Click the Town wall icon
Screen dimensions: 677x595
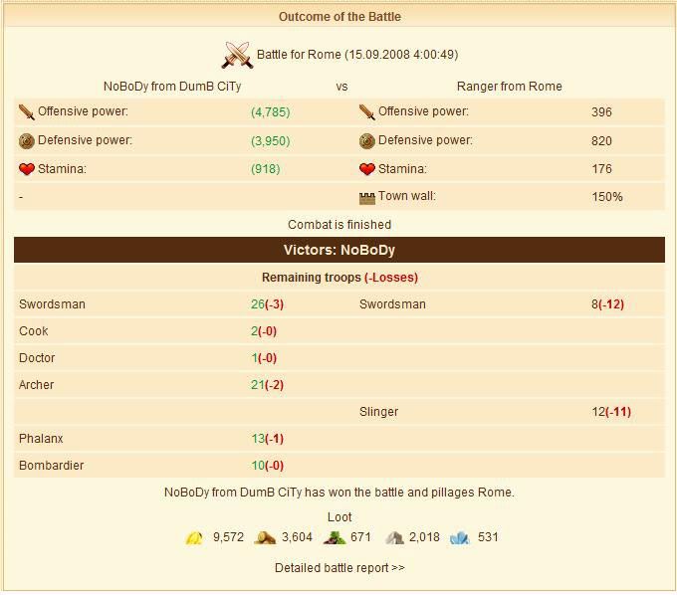coord(366,197)
